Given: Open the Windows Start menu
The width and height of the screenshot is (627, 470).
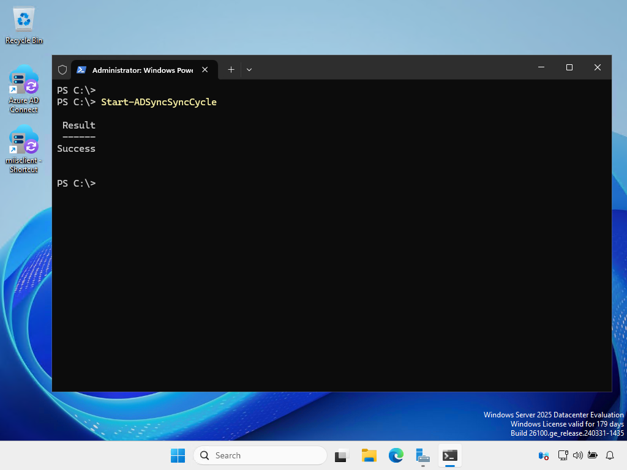Looking at the screenshot, I should (178, 455).
